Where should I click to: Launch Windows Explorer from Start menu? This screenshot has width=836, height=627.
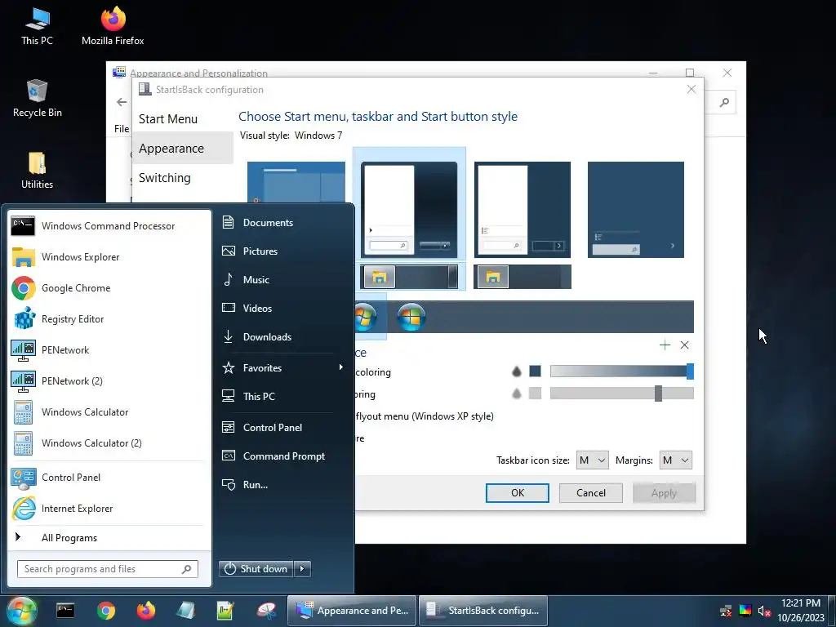click(109, 257)
